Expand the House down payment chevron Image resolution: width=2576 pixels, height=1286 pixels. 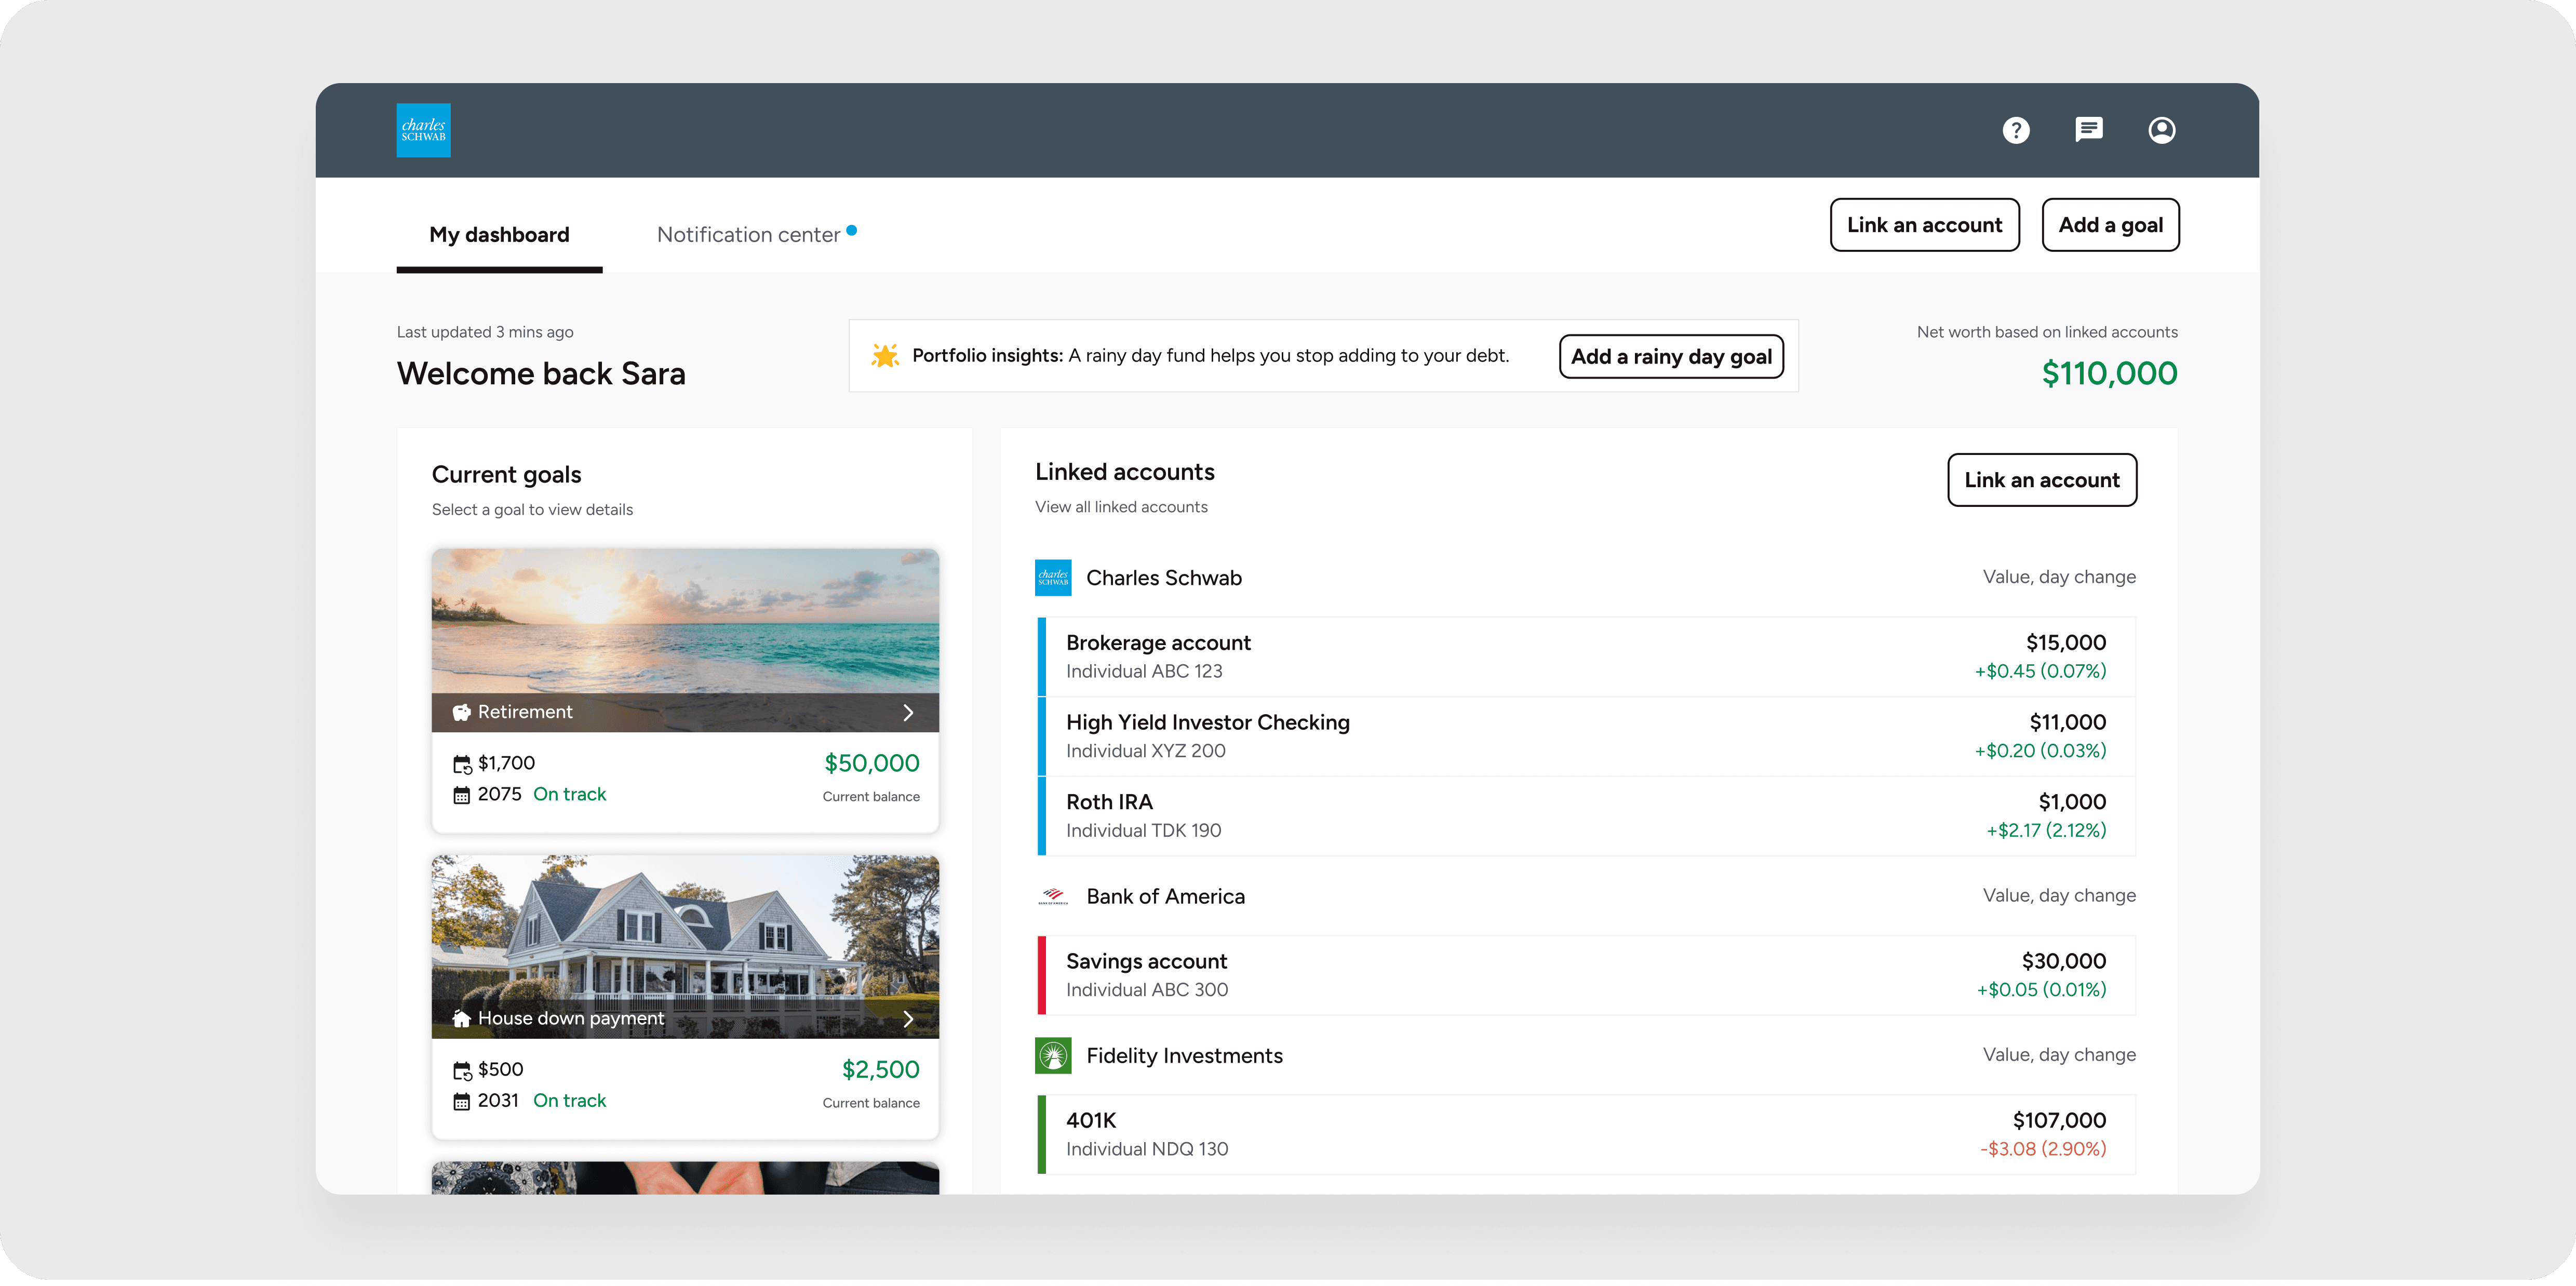[908, 1018]
